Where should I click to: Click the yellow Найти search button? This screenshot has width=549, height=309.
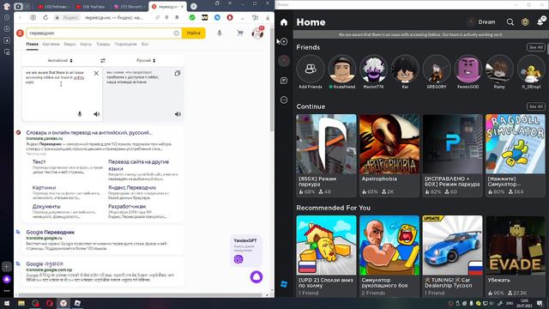point(193,33)
